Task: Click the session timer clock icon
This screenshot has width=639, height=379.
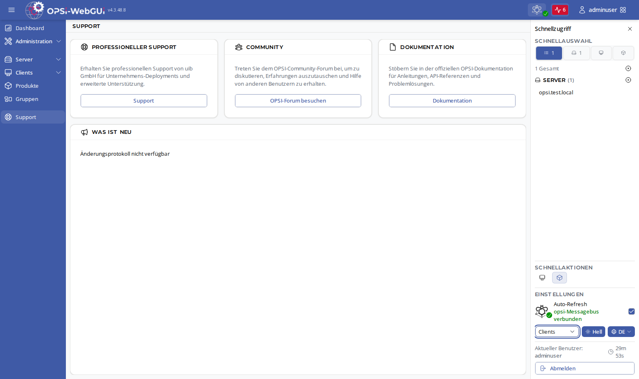Action: point(611,352)
